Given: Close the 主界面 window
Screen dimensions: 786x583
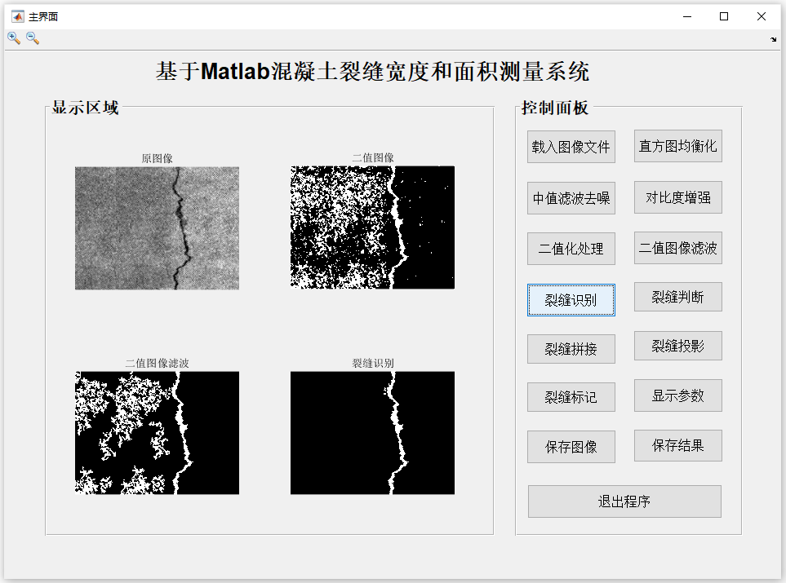Looking at the screenshot, I should (x=762, y=16).
